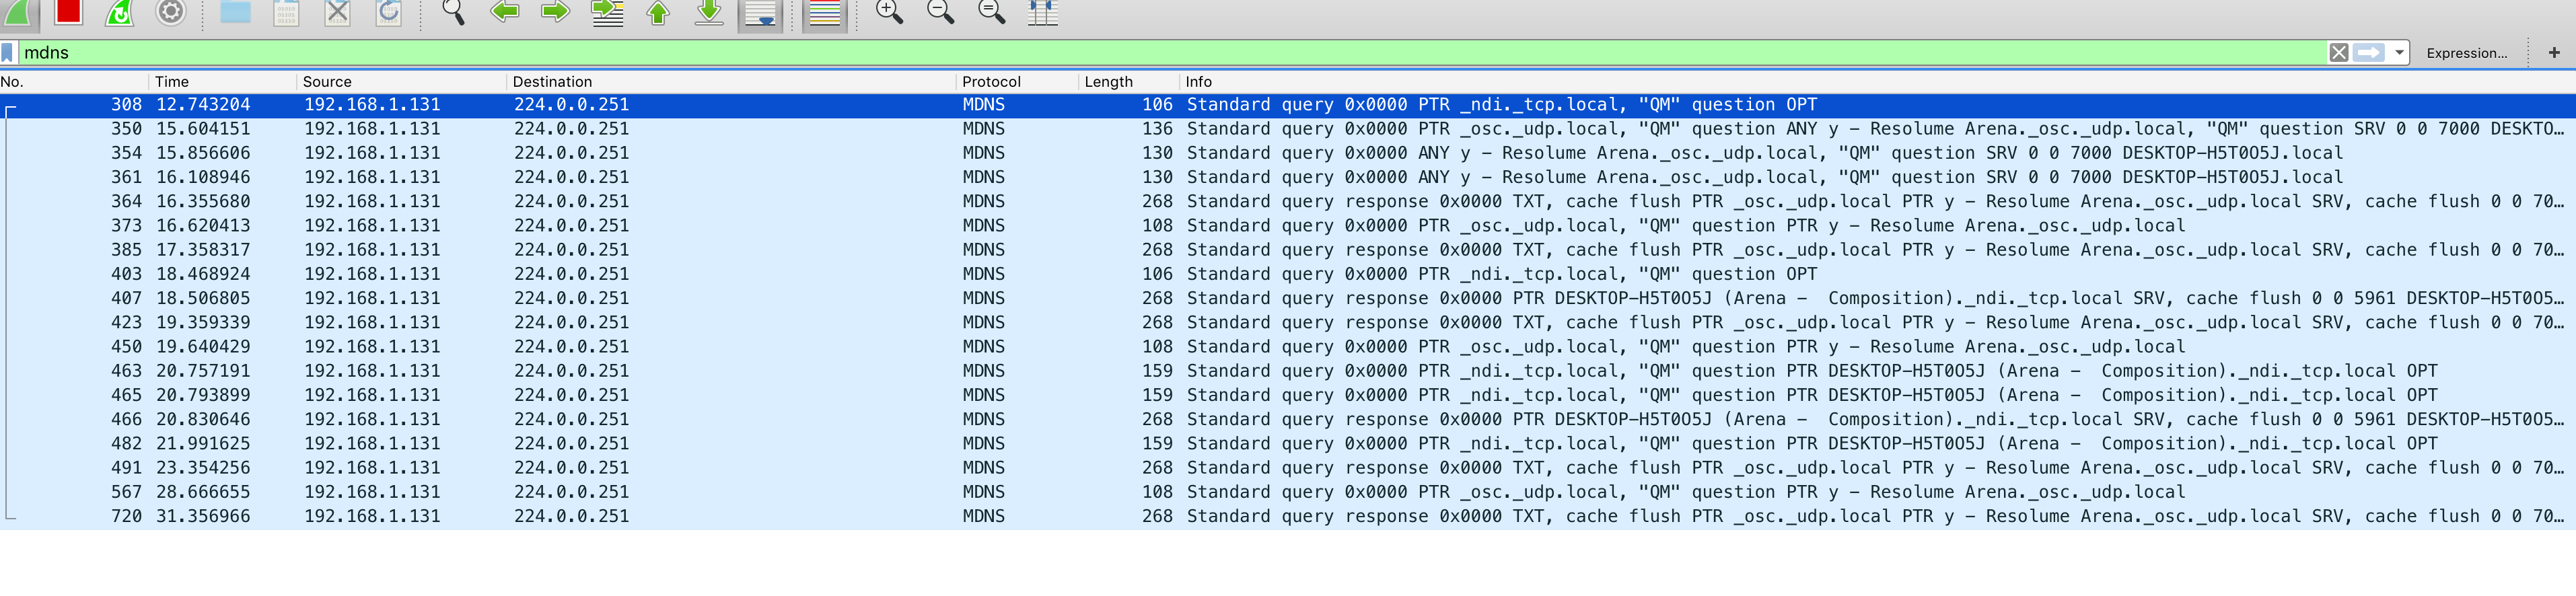Add a new filter button with plus

click(x=2553, y=53)
